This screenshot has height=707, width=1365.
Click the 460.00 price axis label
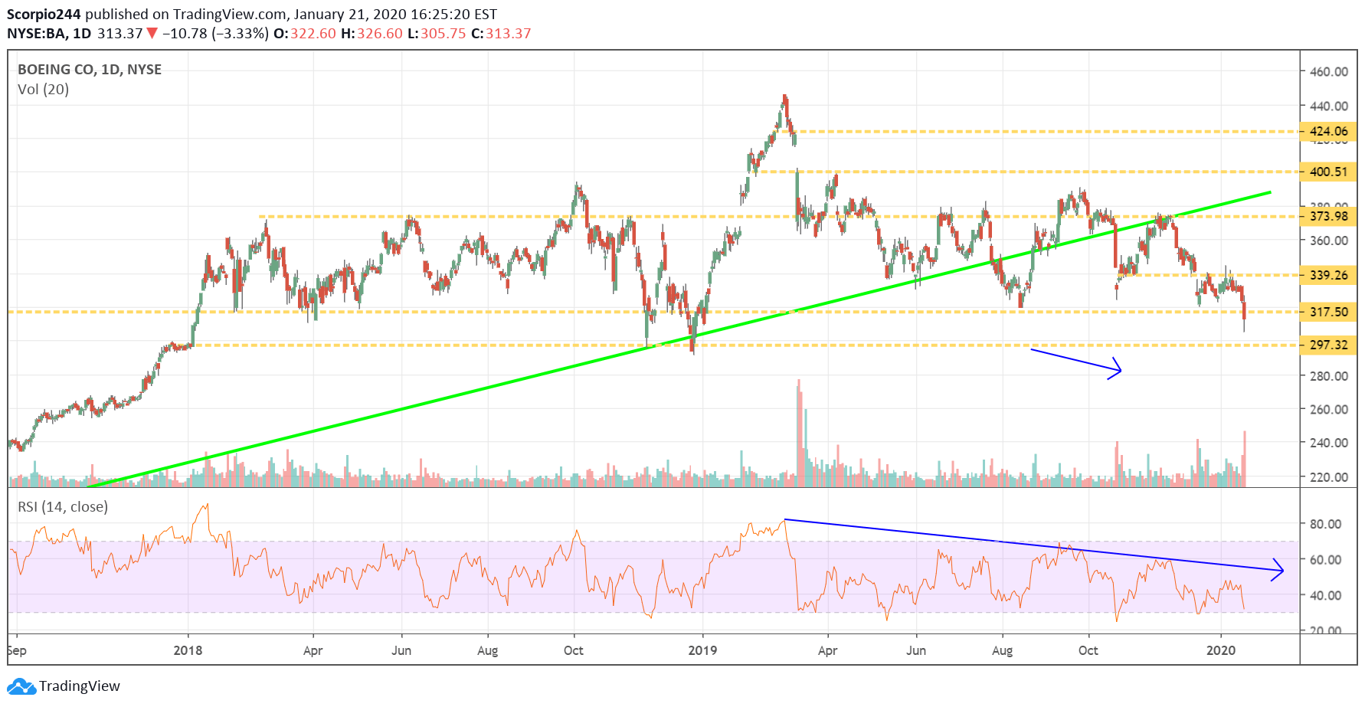tap(1329, 71)
